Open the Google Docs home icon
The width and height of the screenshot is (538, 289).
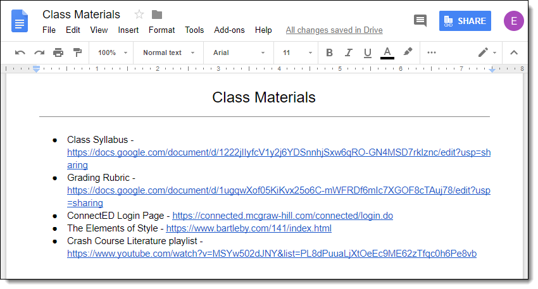tap(20, 22)
